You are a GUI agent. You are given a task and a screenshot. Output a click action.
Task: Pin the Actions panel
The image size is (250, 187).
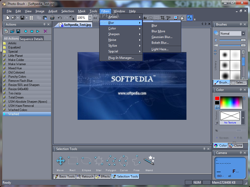coord(44,24)
